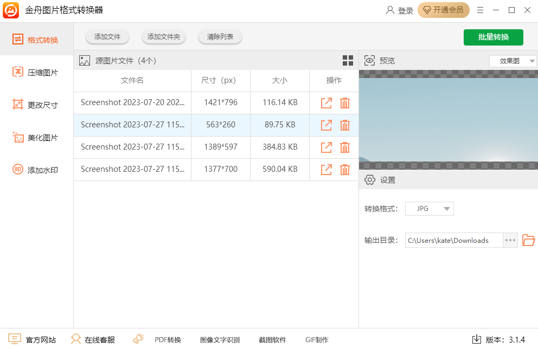Open the JPG 转换格式 format dropdown
This screenshot has height=348, width=538.
(x=429, y=209)
